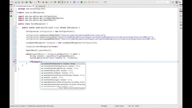
Task: Click 'Smart Insert' in the status bar
Action: [119, 106]
